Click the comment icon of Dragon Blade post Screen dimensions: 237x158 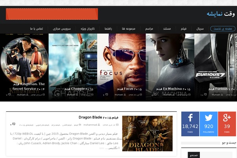(14, 124)
